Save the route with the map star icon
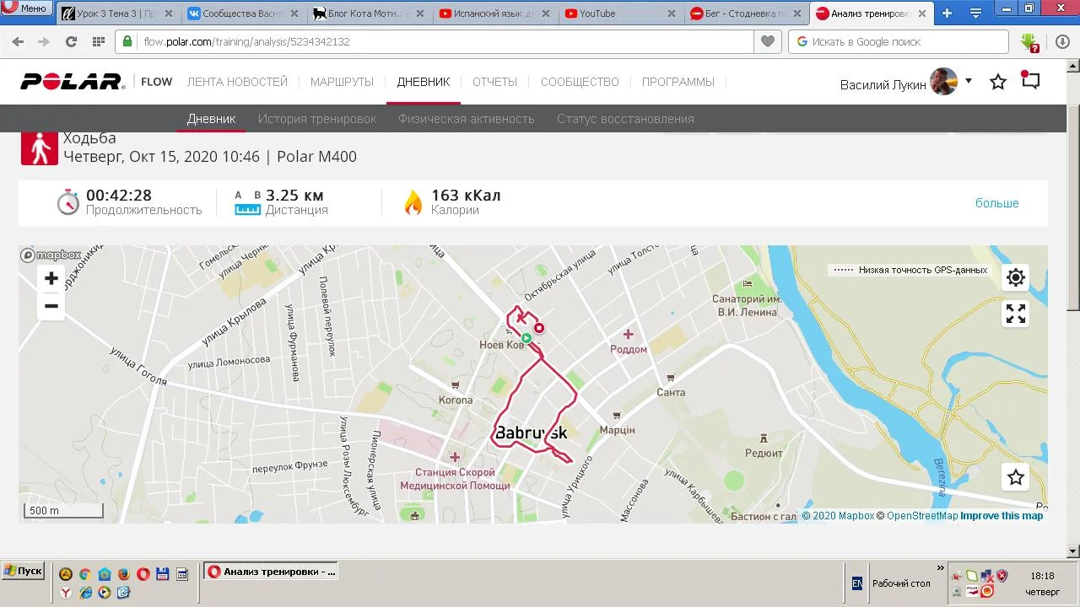 pos(1016,477)
